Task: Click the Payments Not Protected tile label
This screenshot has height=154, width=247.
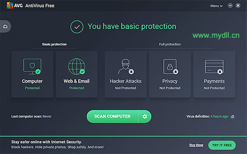Action: point(214,88)
